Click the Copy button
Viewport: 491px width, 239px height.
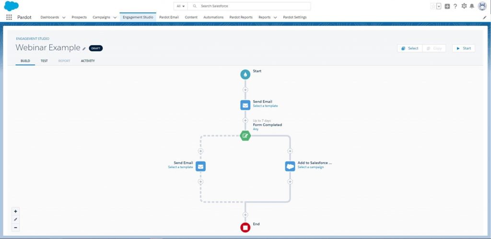click(434, 48)
